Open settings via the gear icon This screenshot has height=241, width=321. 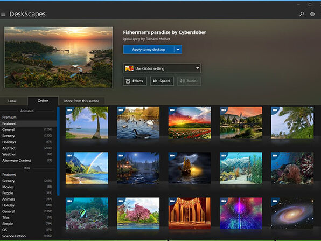[312, 14]
